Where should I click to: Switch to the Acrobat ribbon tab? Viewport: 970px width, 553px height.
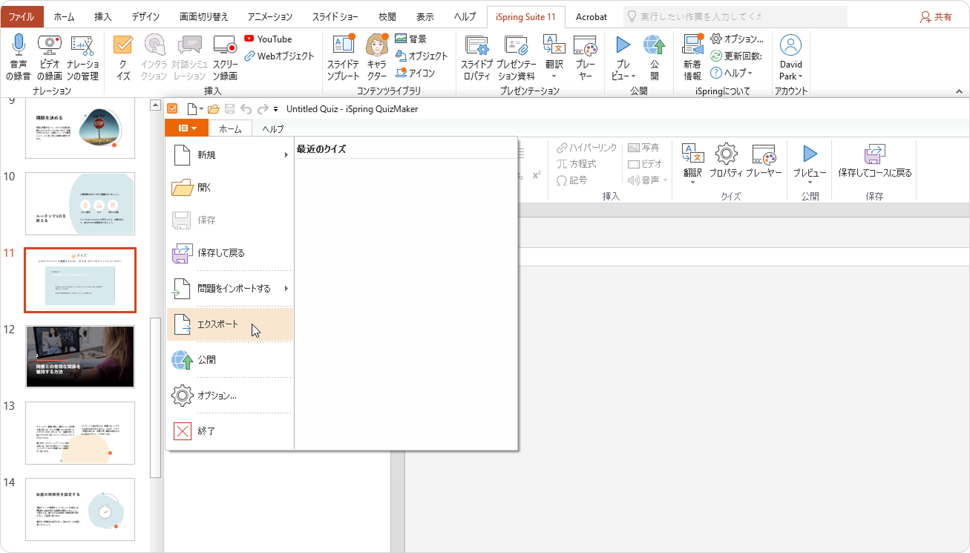coord(591,16)
